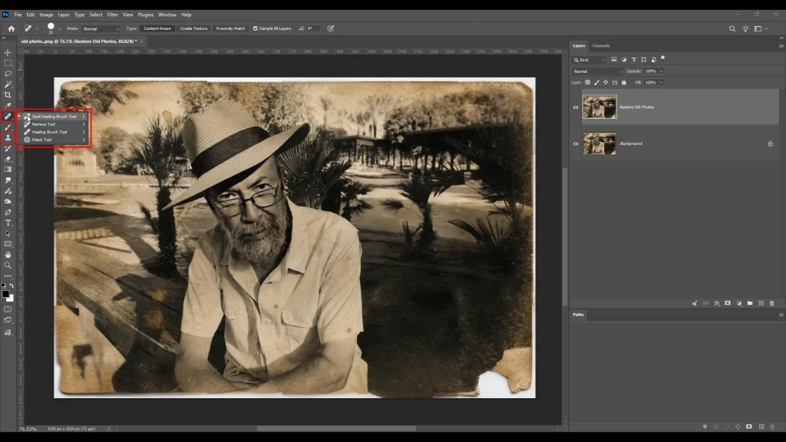786x442 pixels.
Task: Select the Eraser tool
Action: coord(8,159)
